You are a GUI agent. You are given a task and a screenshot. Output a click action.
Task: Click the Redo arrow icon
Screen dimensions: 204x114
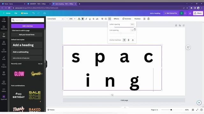(x=38, y=13)
